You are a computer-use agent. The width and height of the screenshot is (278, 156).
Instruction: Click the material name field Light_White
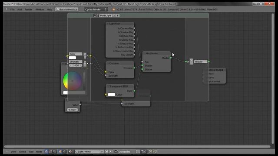pyautogui.click(x=87, y=152)
